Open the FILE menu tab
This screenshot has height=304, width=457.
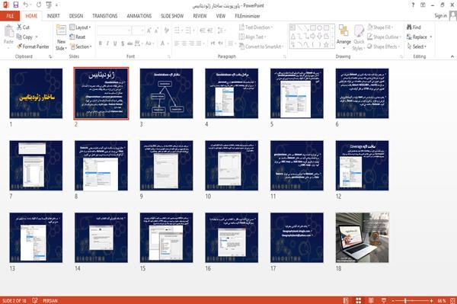pos(10,16)
